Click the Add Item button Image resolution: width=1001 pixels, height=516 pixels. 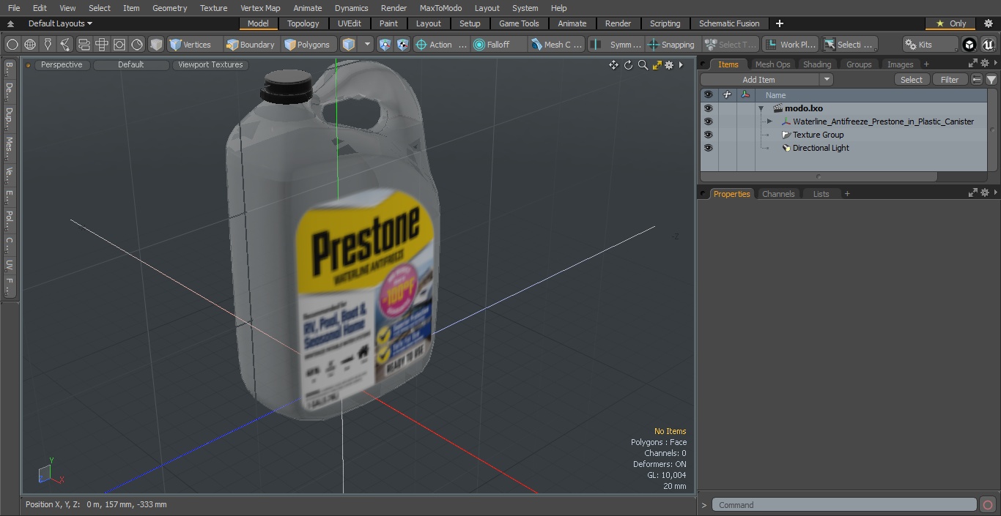click(x=759, y=80)
